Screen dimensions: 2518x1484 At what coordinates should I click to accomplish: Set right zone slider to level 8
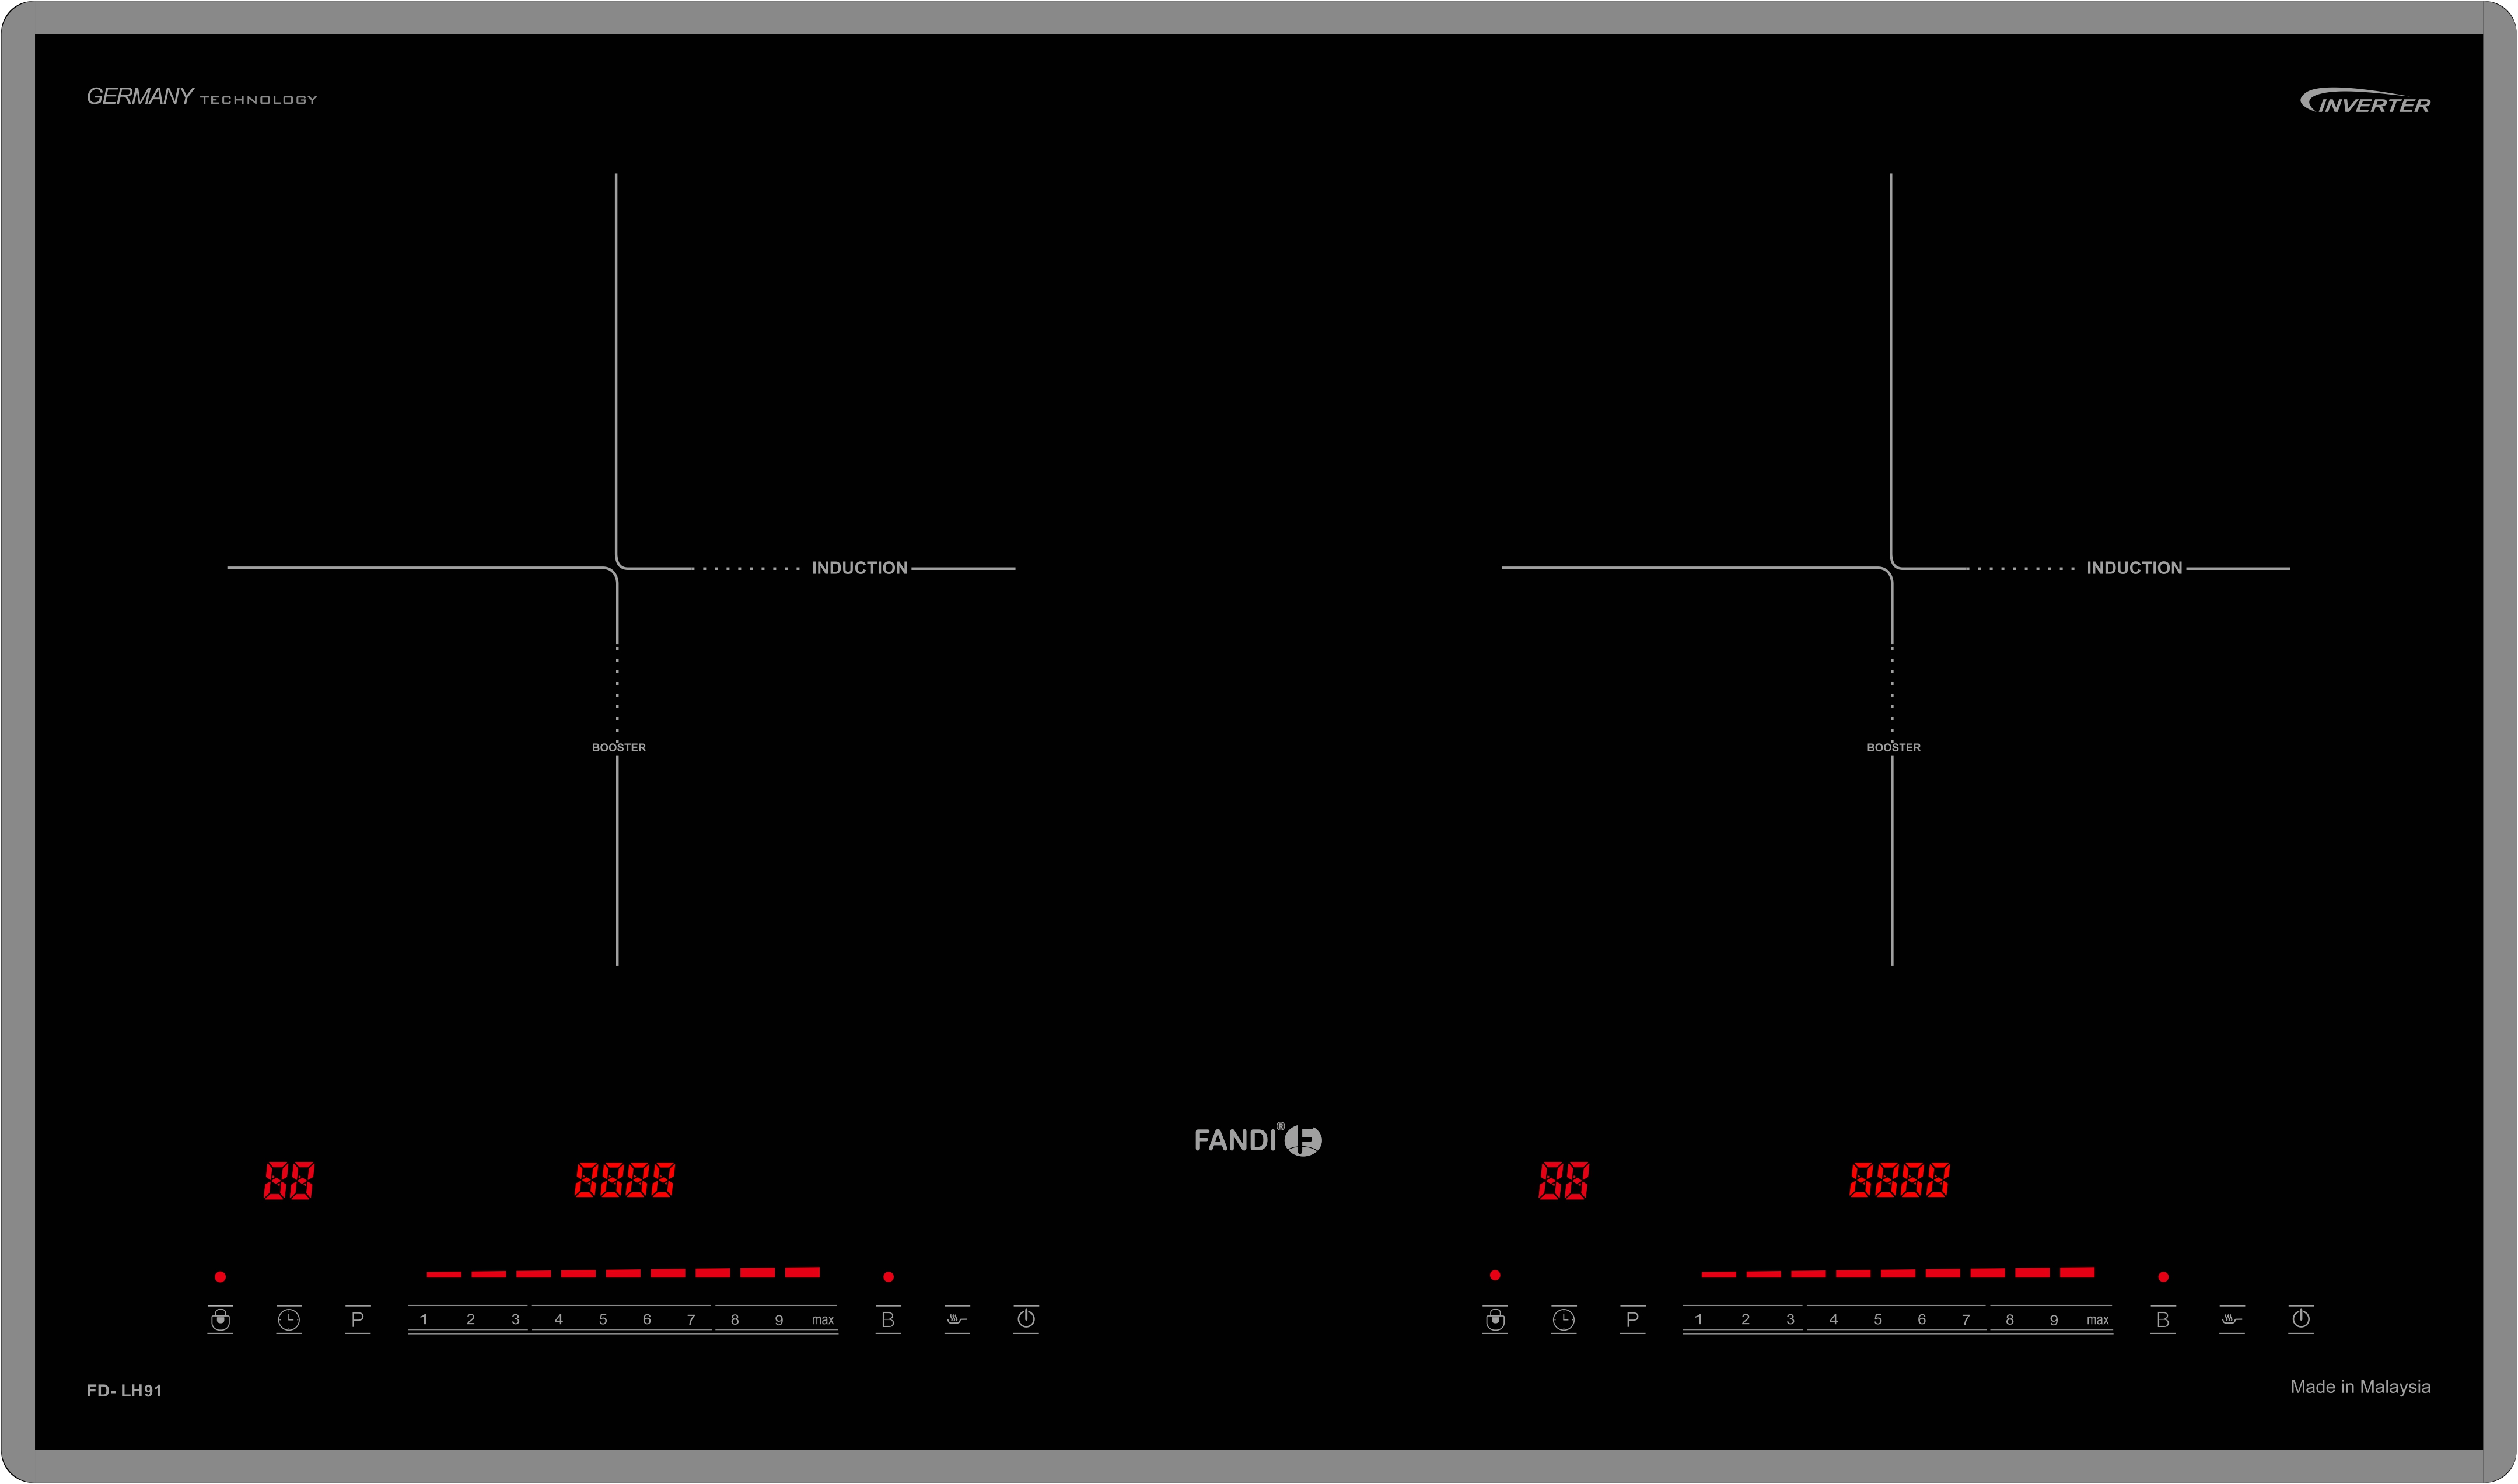pyautogui.click(x=2010, y=1319)
